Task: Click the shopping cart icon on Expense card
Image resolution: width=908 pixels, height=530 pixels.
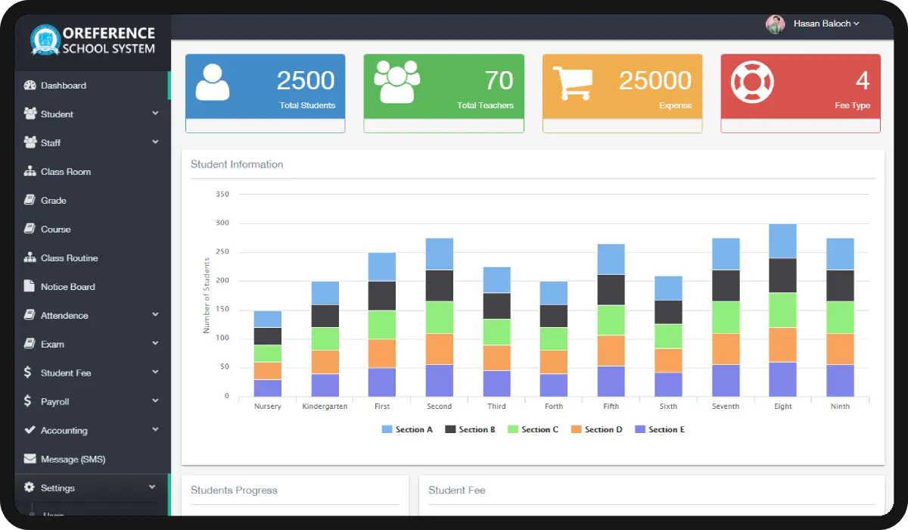Action: click(571, 83)
